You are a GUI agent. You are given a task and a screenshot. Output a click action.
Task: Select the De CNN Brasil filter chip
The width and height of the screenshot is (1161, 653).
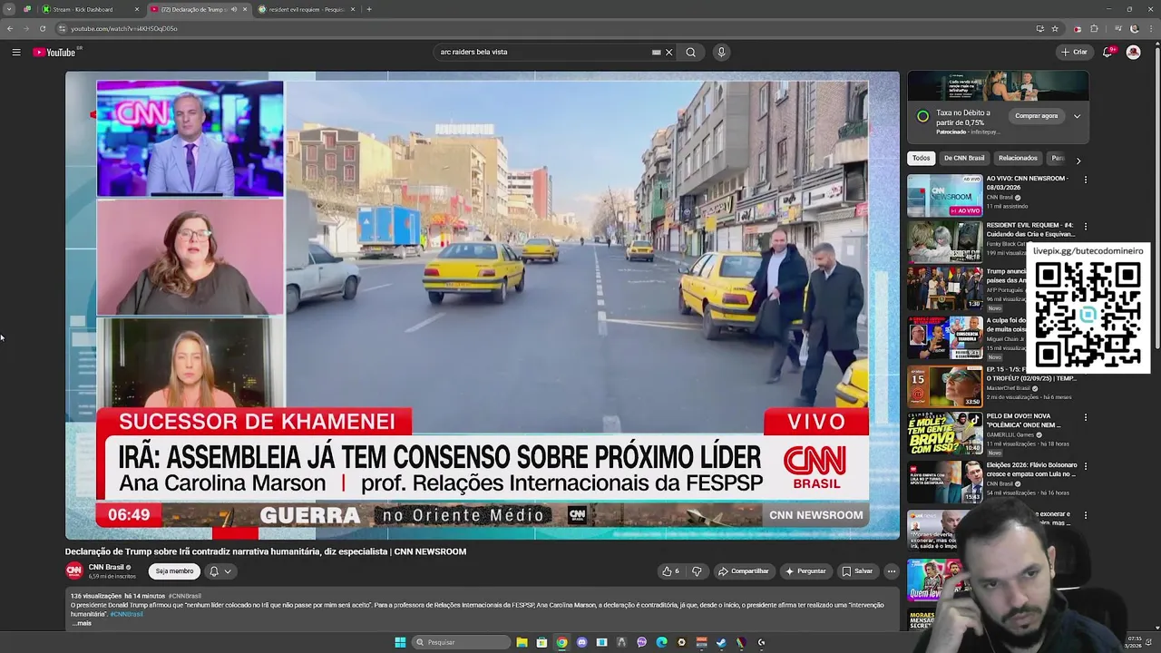pyautogui.click(x=964, y=158)
